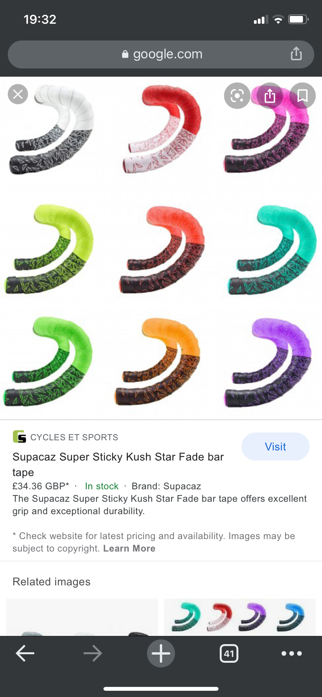Open the Learn More link
Viewport: 322px width, 697px height.
(x=129, y=548)
